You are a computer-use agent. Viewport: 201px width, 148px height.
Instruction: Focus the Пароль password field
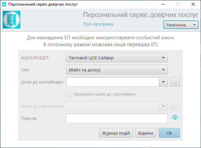pyautogui.click(x=117, y=118)
